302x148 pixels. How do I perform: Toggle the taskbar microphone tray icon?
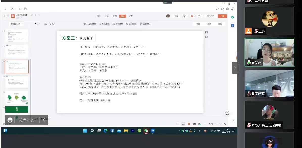coord(195,131)
